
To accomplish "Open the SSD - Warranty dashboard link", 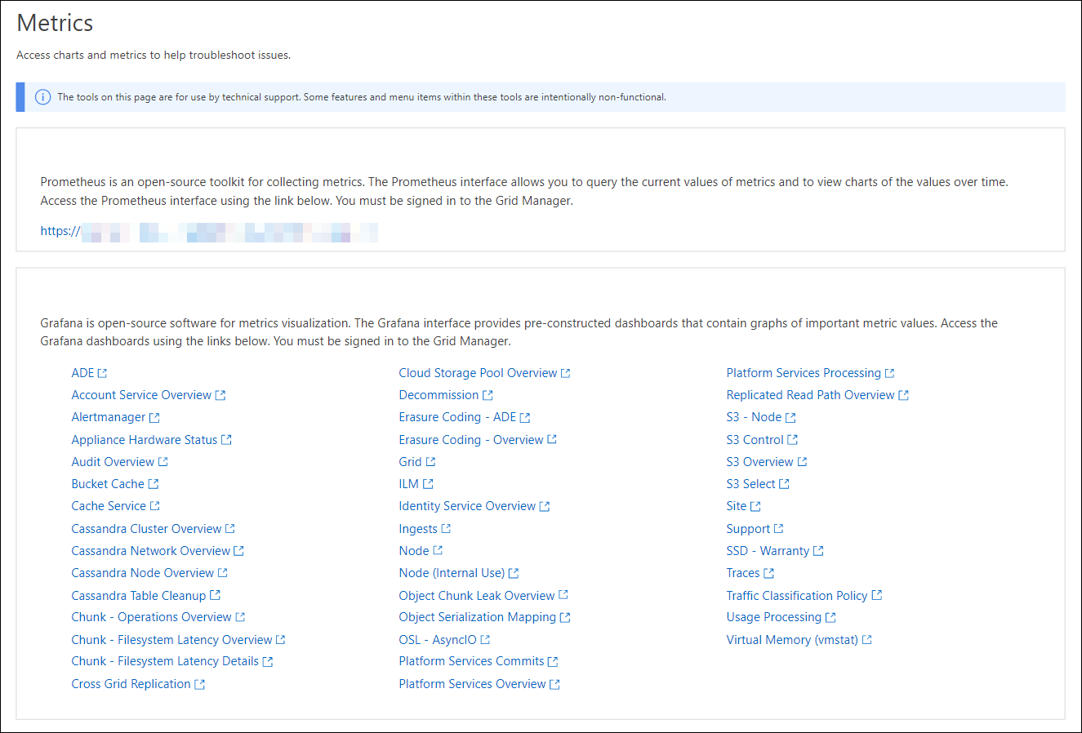I will coord(768,551).
